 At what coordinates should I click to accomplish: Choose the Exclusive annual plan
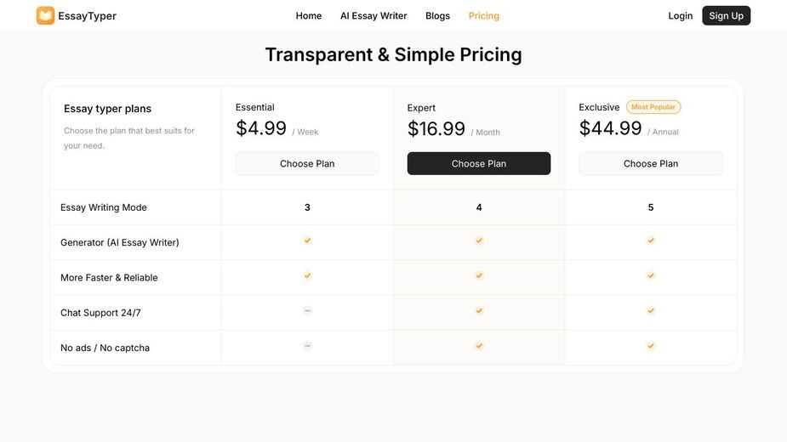pos(651,163)
